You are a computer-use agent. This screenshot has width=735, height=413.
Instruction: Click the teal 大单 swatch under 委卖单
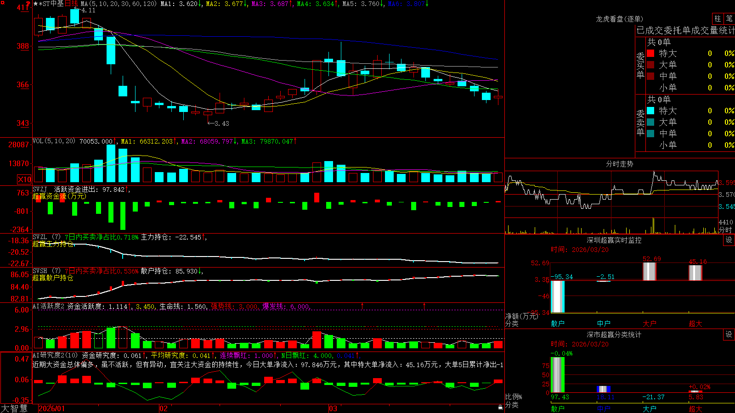point(650,122)
